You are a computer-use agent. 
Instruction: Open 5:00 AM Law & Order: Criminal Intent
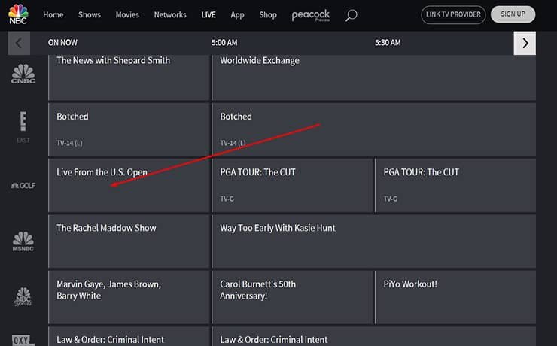click(373, 336)
